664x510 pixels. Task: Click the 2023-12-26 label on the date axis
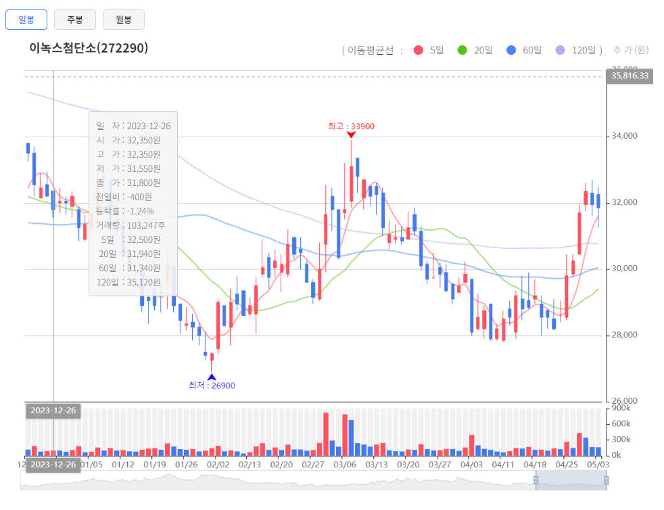(53, 465)
